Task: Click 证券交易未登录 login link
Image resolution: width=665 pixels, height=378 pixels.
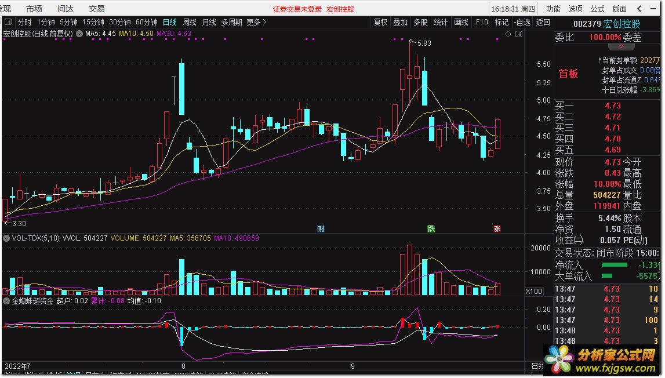Action: [x=297, y=9]
